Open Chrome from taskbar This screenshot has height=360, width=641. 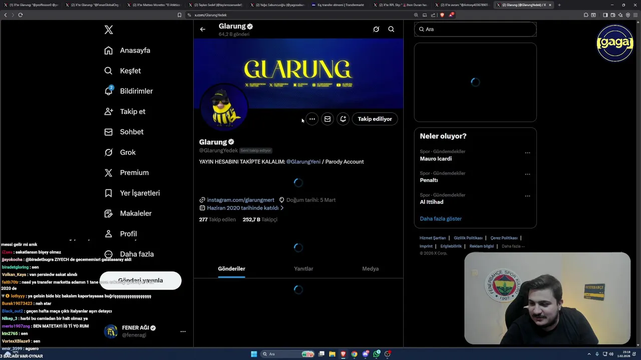(355, 354)
